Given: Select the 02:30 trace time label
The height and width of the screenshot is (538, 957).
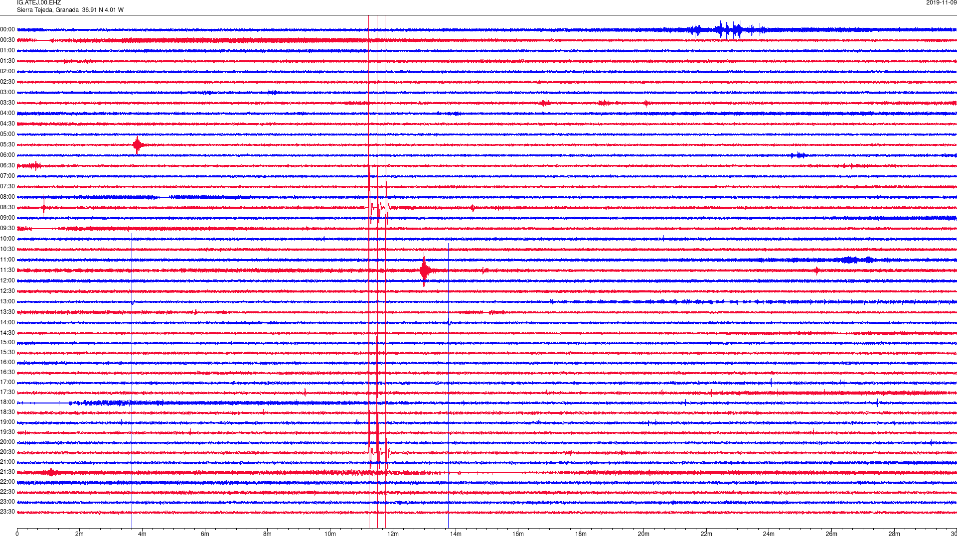Looking at the screenshot, I should (x=7, y=82).
